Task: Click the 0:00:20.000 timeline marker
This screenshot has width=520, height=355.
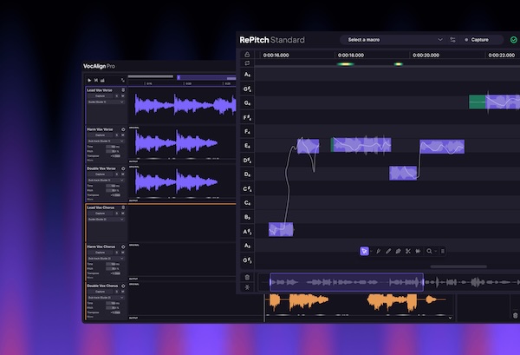Action: pos(426,56)
